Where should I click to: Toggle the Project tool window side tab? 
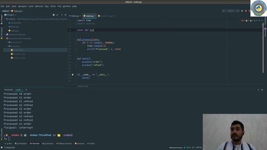(x=2, y=20)
